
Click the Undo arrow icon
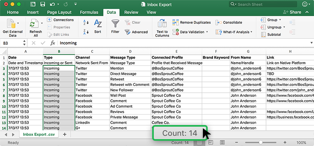pyautogui.click(x=52, y=4)
